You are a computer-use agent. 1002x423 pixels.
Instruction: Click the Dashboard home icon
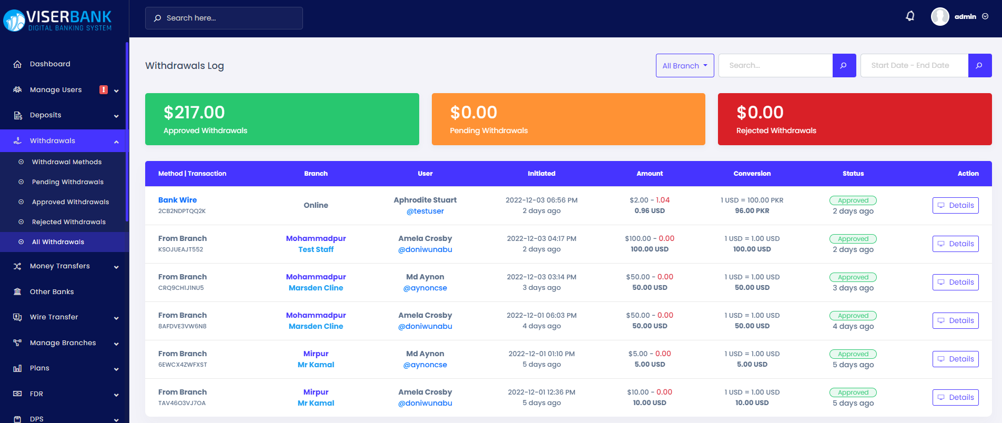click(17, 64)
